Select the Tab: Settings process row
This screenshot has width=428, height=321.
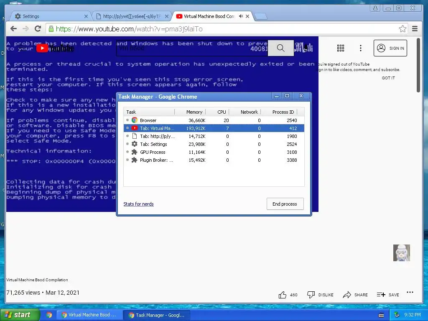(x=214, y=144)
